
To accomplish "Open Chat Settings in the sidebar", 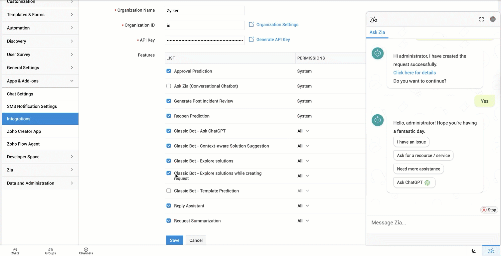I will pyautogui.click(x=20, y=94).
